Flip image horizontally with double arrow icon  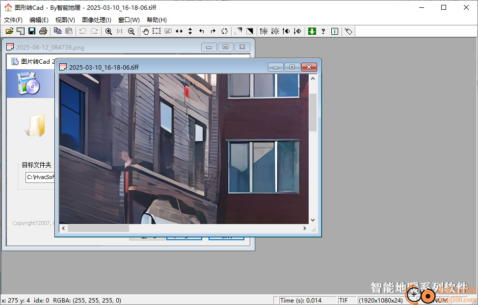pos(179,31)
